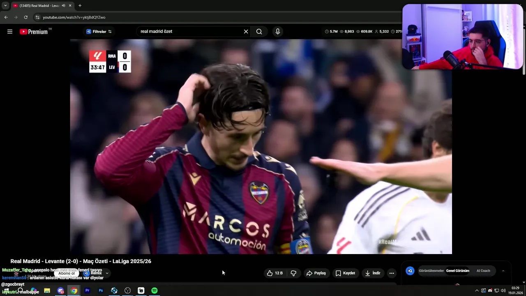Close the Real Madrid YouTube tab

point(70,6)
